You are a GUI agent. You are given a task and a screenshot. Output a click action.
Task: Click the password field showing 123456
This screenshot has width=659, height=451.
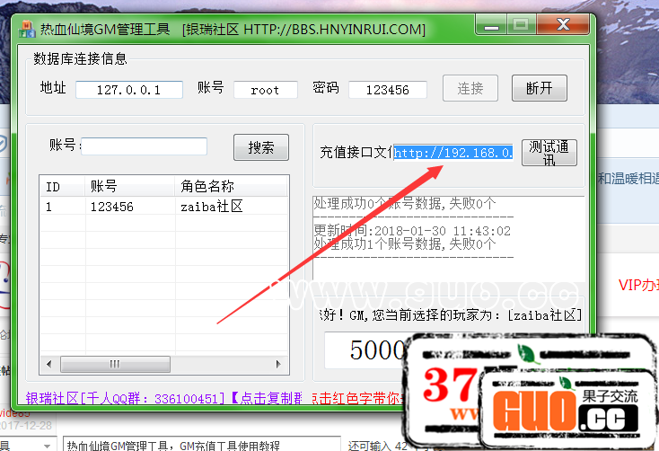pyautogui.click(x=387, y=90)
